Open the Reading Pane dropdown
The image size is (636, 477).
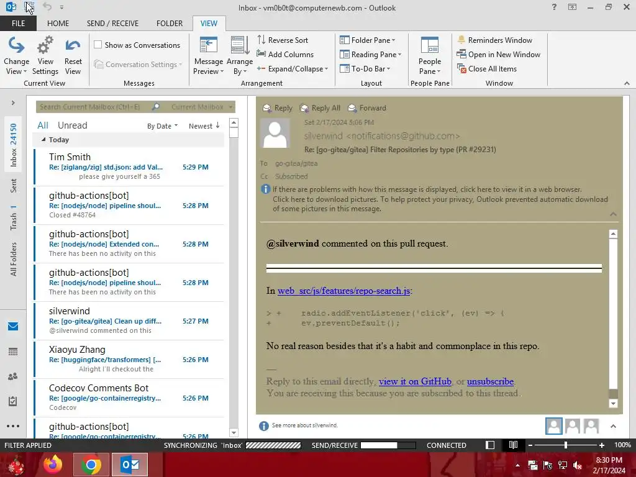370,55
